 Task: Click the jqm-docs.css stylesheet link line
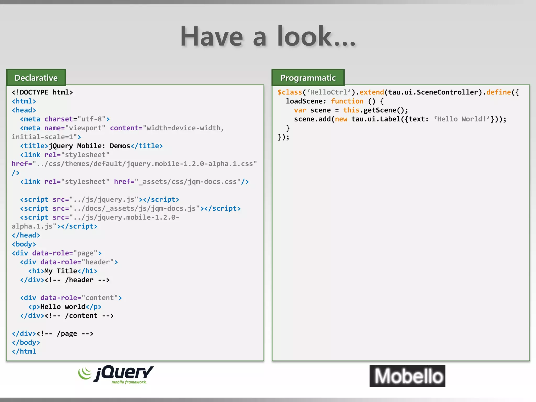134,182
